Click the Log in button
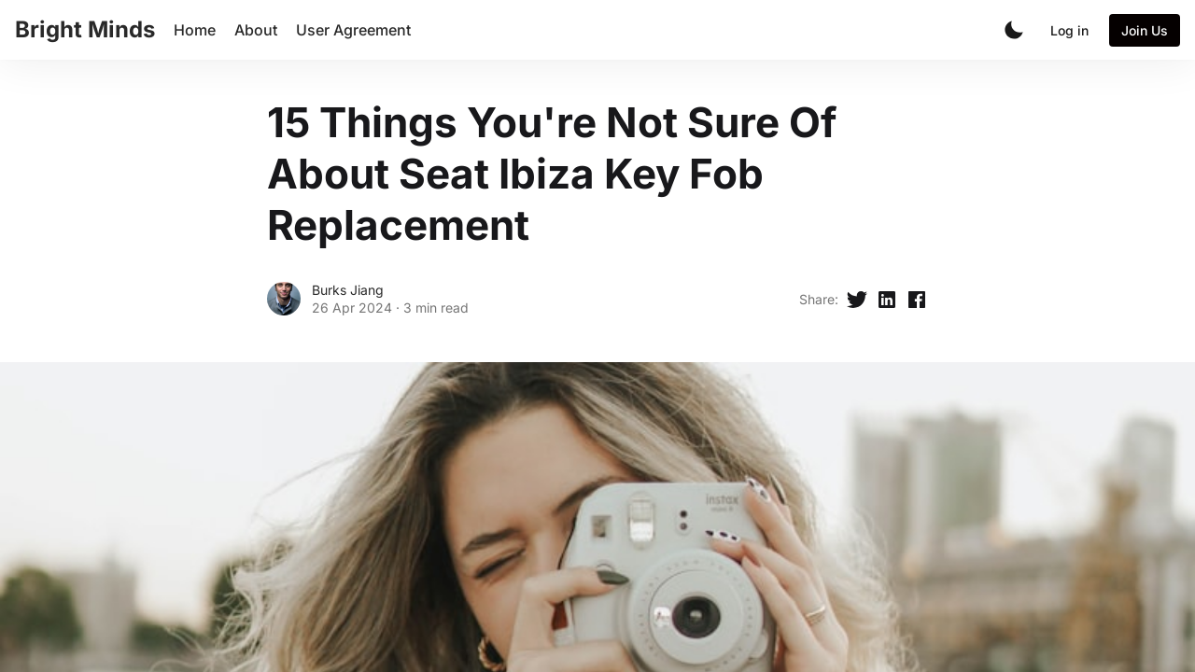The height and width of the screenshot is (672, 1195). click(1069, 30)
